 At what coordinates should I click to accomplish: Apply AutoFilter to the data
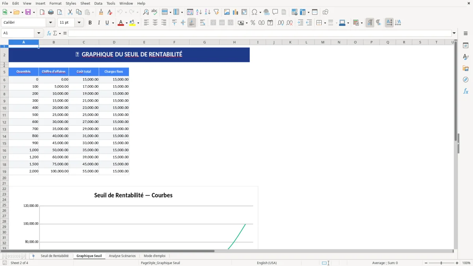pos(216,12)
